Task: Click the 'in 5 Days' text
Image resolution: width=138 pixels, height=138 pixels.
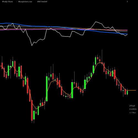Action: point(132,113)
